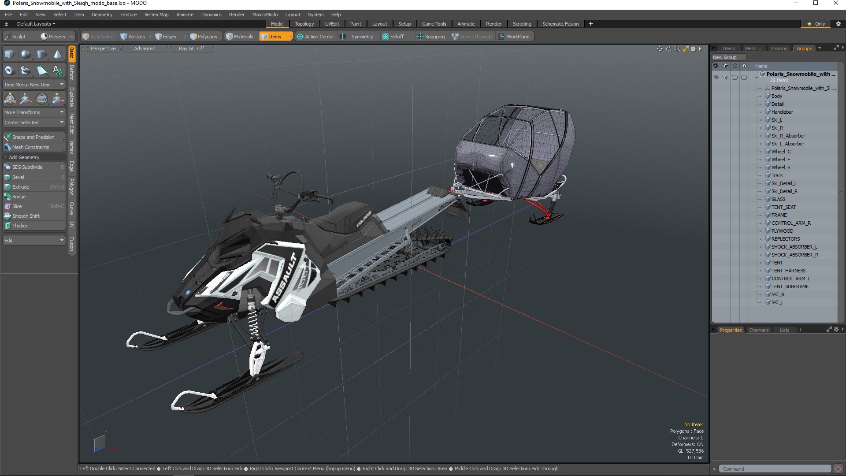
Task: Open the vertical Deform tool tab
Action: [71, 72]
